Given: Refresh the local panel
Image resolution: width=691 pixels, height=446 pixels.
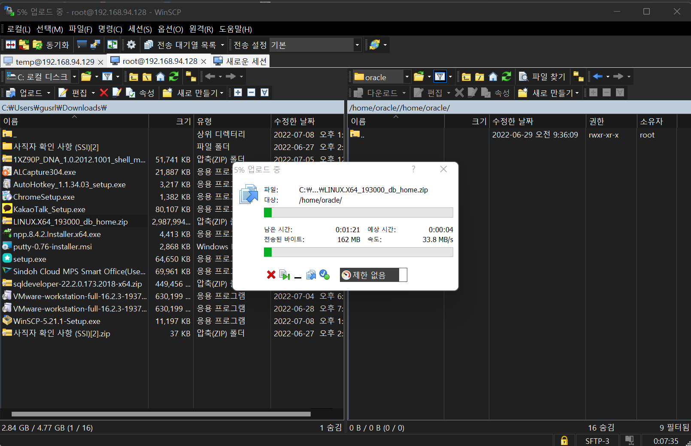Looking at the screenshot, I should click(x=174, y=77).
